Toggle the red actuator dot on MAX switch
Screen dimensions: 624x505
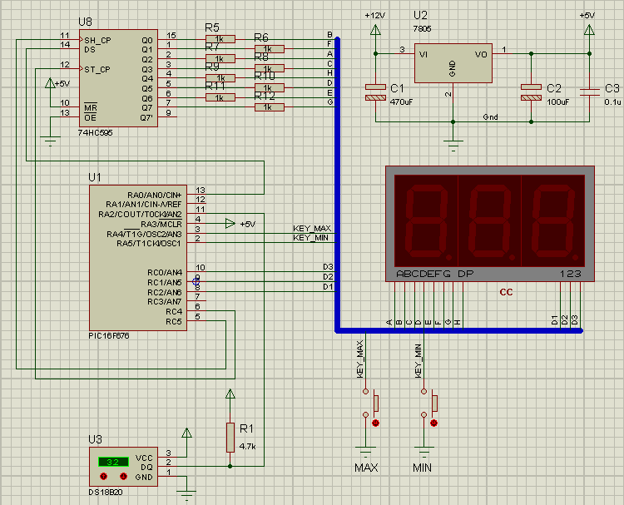tap(375, 423)
